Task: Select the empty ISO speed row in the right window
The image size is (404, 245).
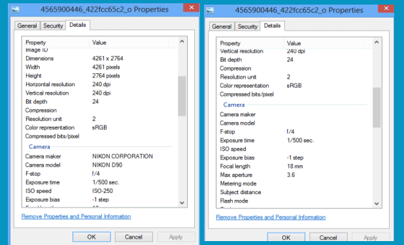Action: 294,149
